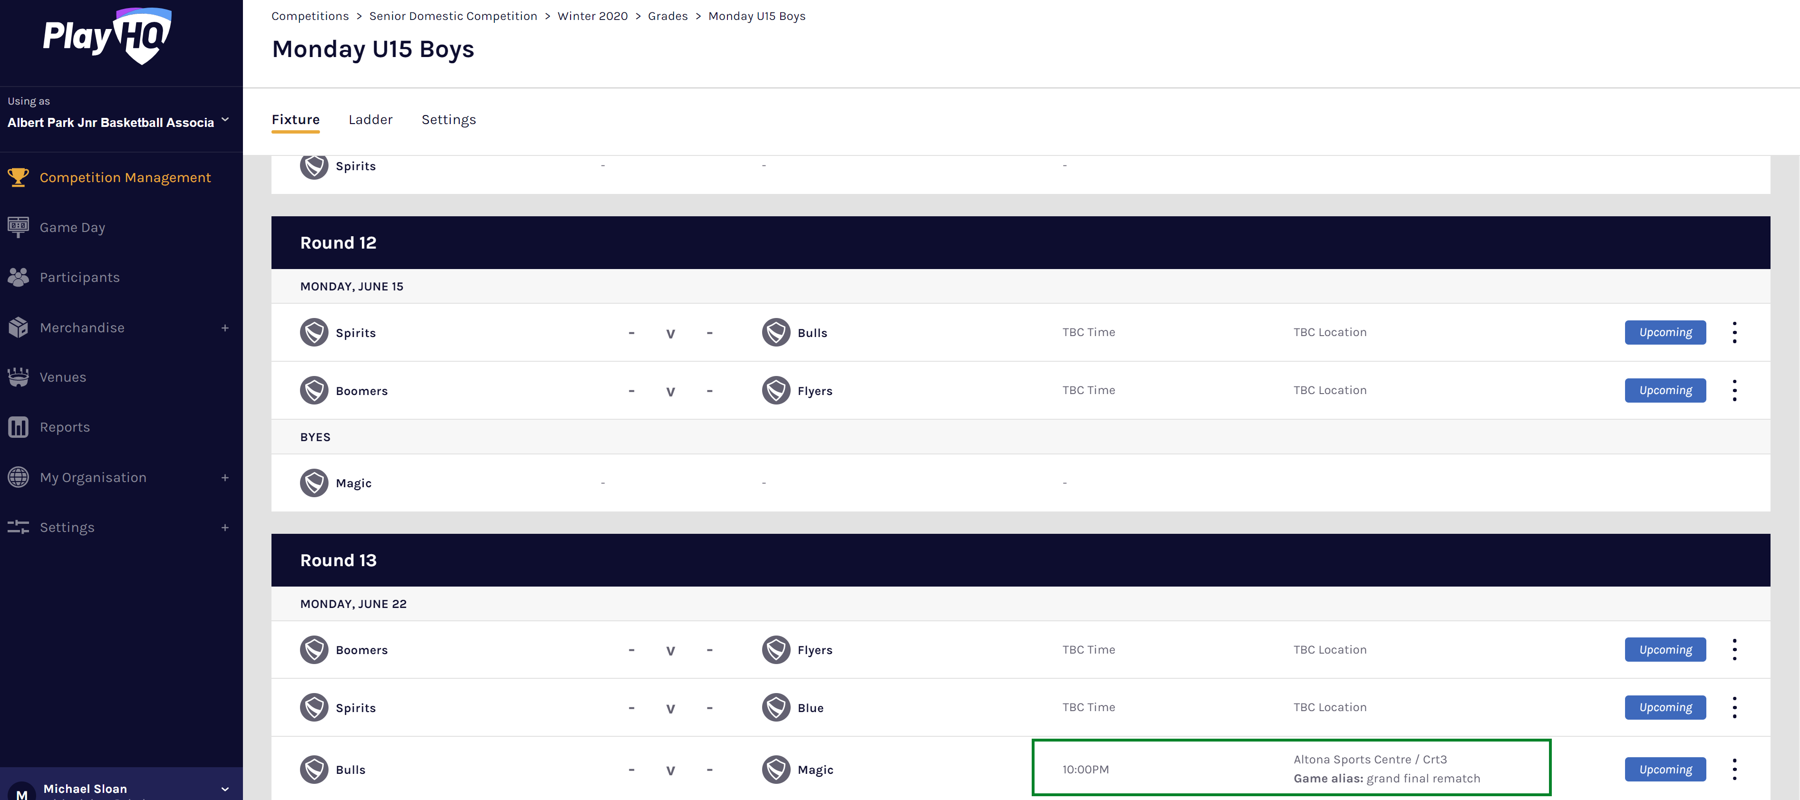Viewport: 1800px width, 800px height.
Task: Open Michael Sloan user menu
Action: coord(225,789)
